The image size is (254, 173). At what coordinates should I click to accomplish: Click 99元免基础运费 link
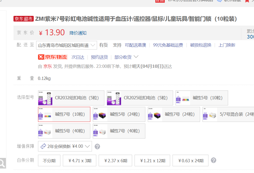pos(168,45)
